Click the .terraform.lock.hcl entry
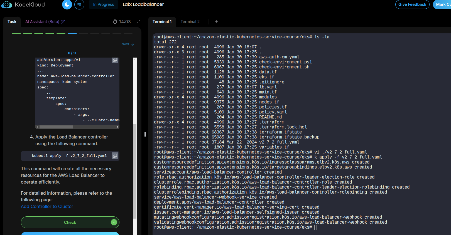The width and height of the screenshot is (451, 235). 283,127
